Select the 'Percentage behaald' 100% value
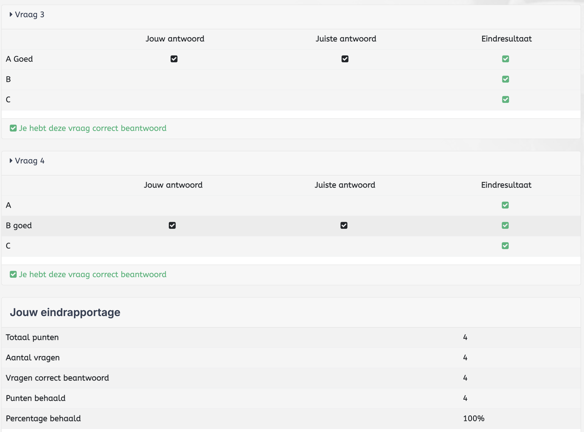Image resolution: width=584 pixels, height=432 pixels. pyautogui.click(x=474, y=418)
